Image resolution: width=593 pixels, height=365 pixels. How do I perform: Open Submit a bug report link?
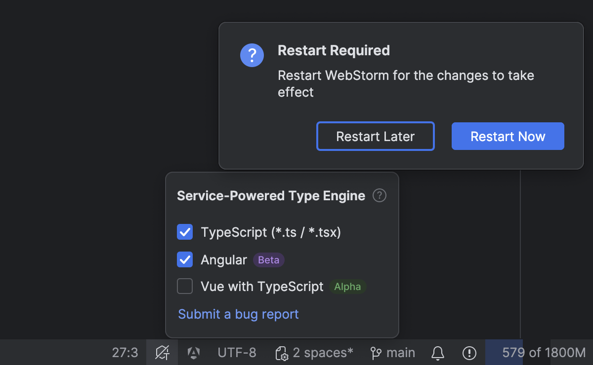point(238,314)
